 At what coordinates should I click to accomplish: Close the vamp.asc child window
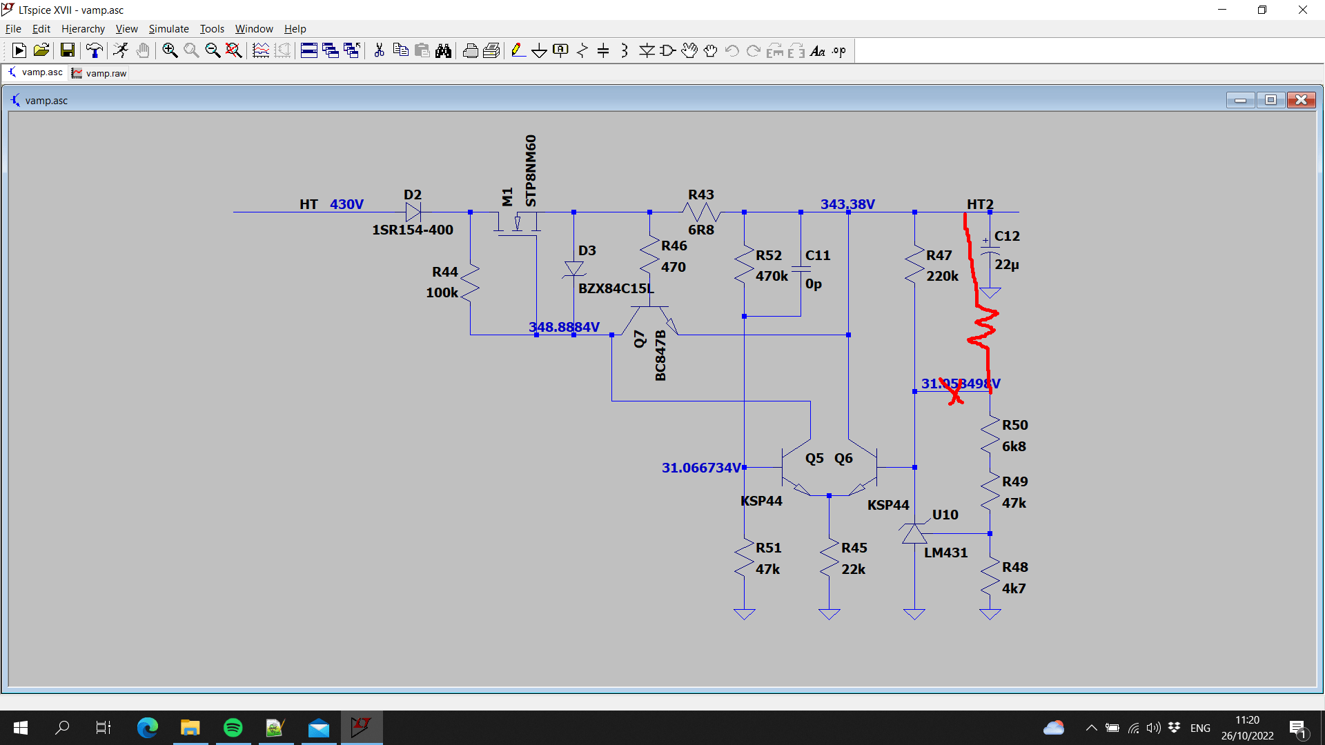(1301, 100)
